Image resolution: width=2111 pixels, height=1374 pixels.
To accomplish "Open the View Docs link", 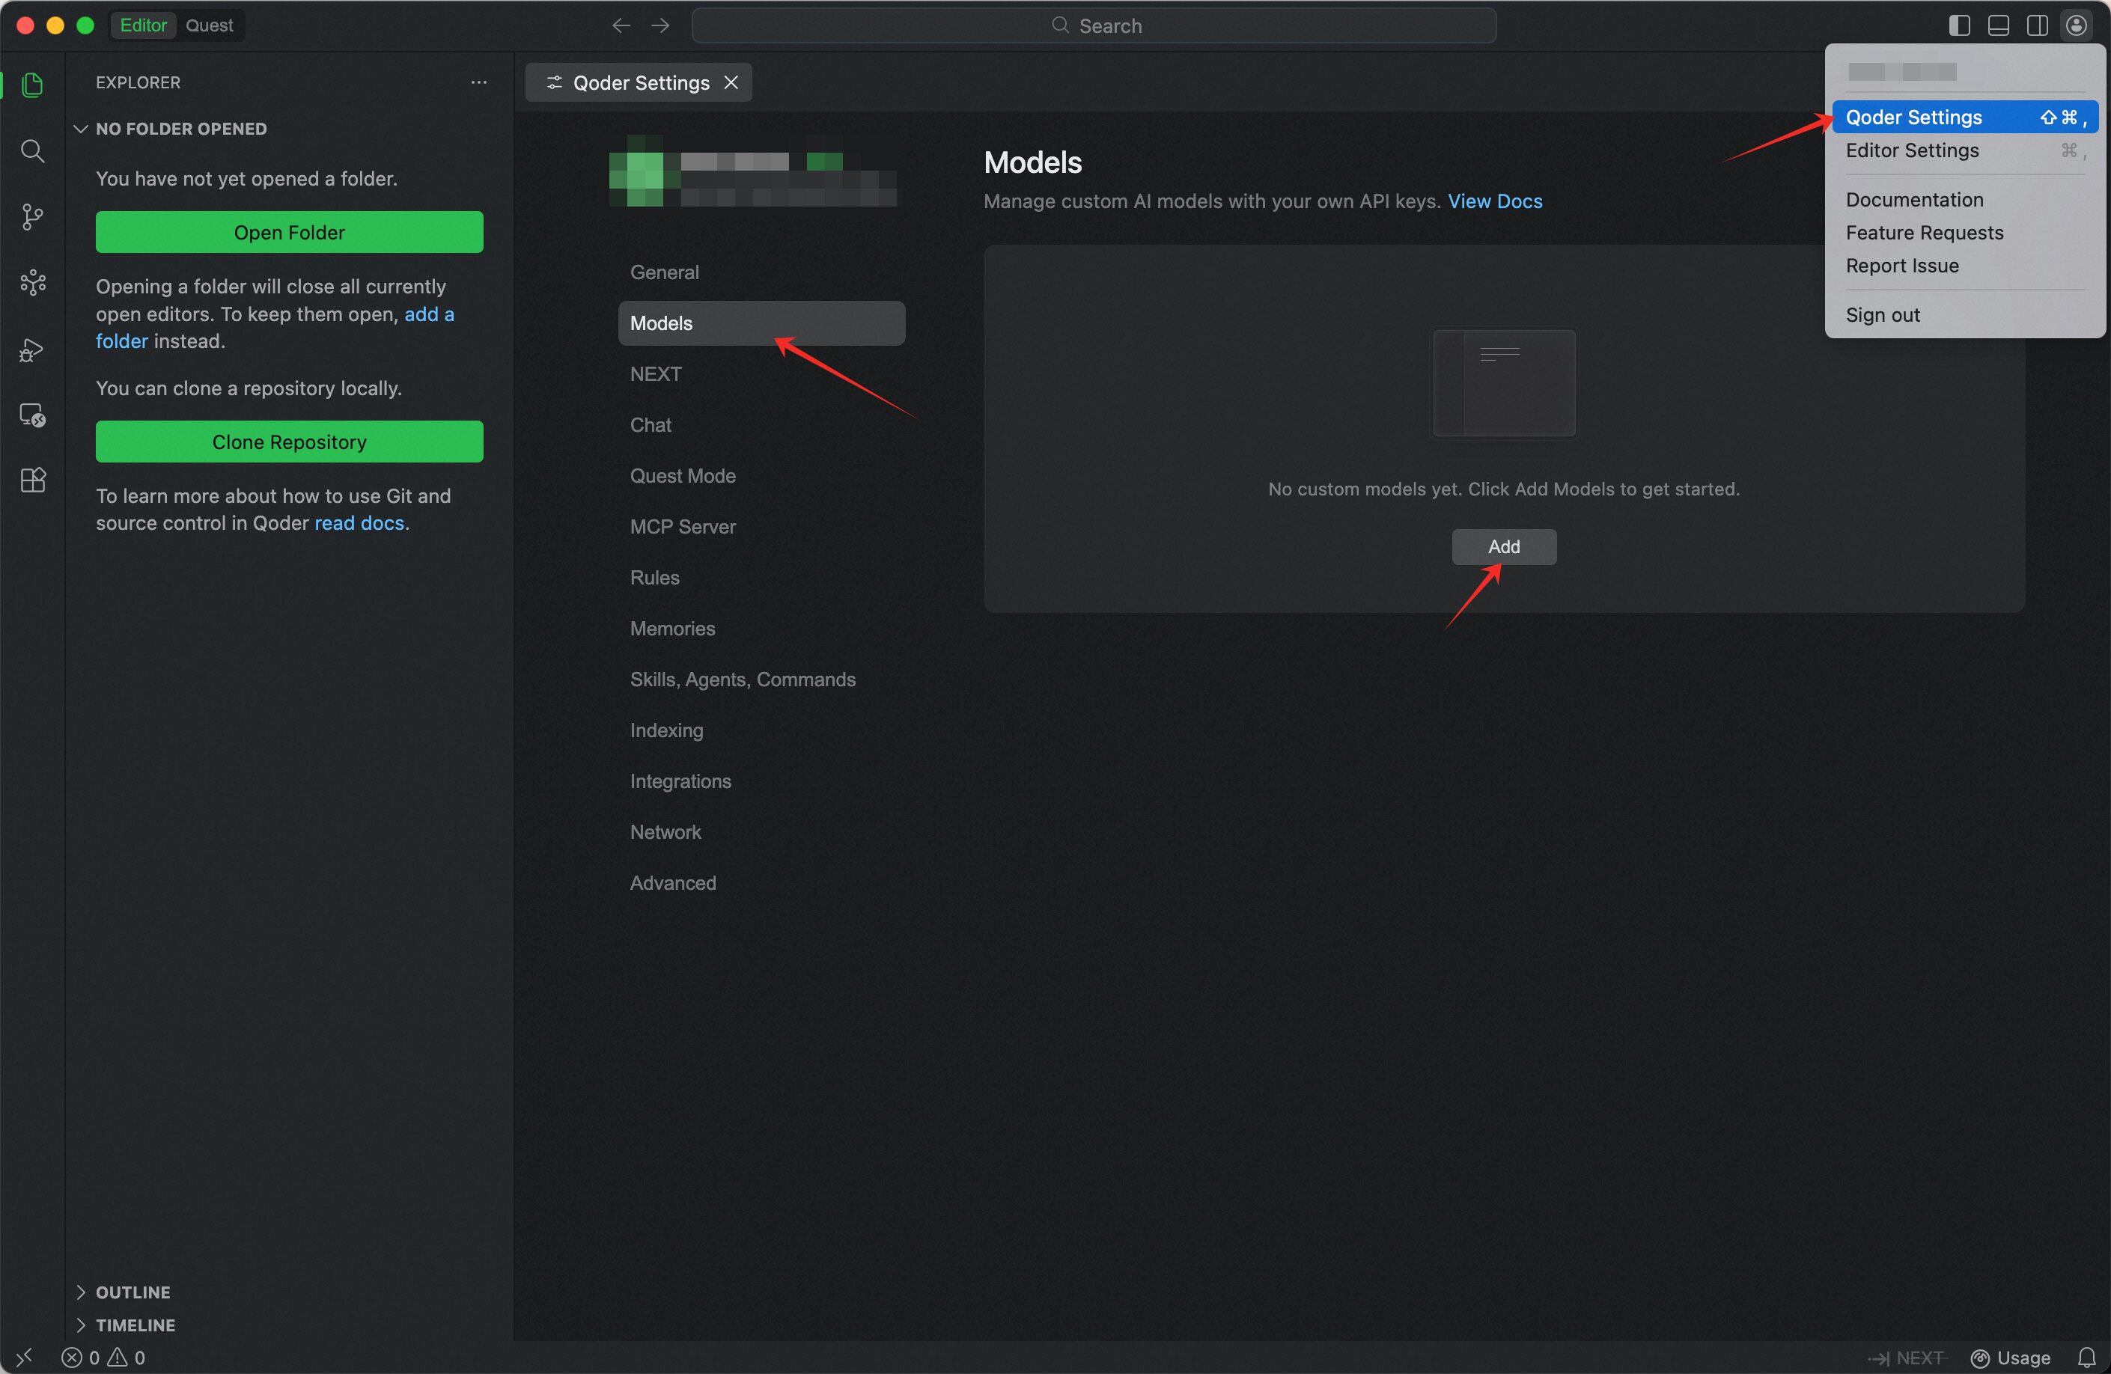I will (x=1495, y=201).
